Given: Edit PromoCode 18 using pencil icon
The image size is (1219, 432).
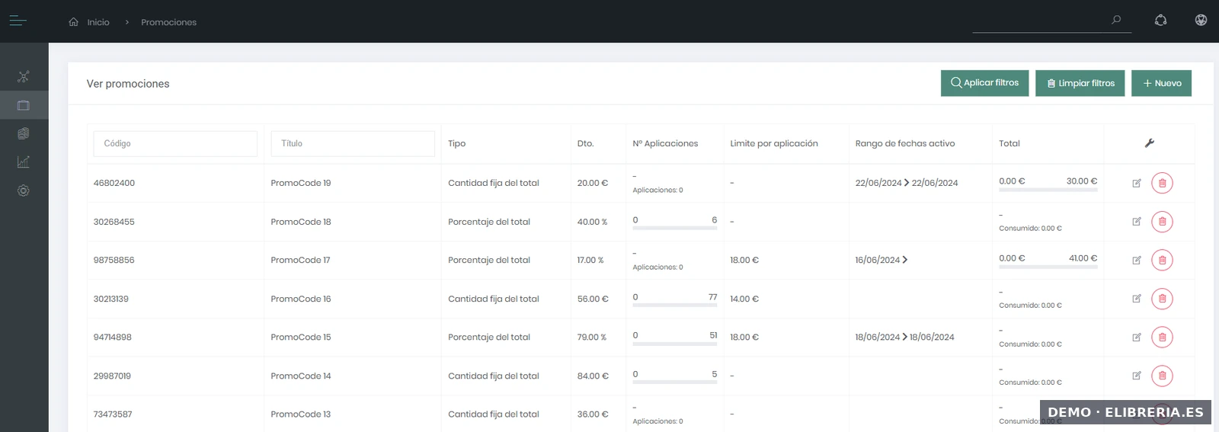Looking at the screenshot, I should (x=1136, y=222).
